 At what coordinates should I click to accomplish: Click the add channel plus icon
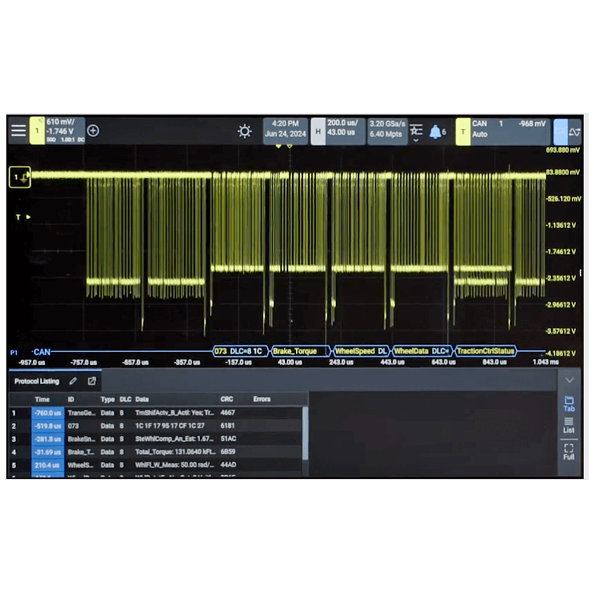click(93, 131)
